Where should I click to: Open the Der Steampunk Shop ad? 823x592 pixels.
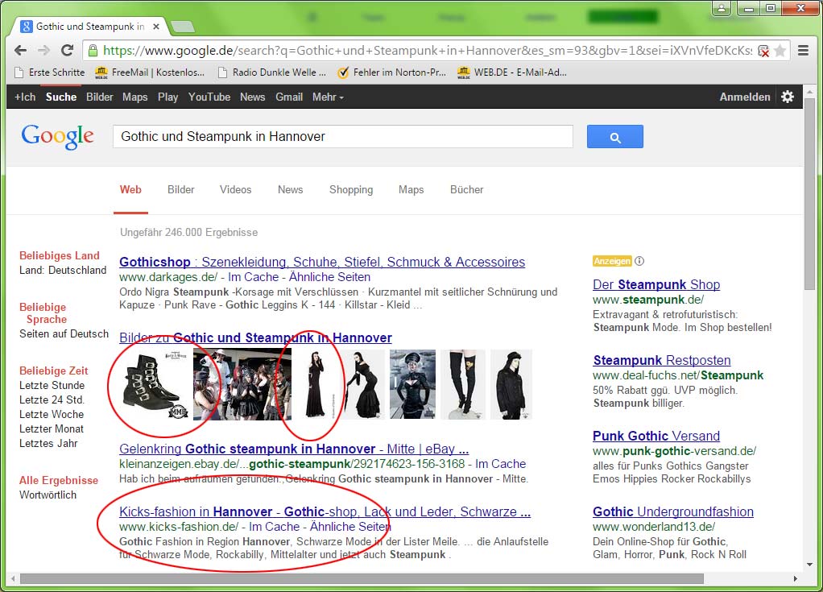coord(656,284)
